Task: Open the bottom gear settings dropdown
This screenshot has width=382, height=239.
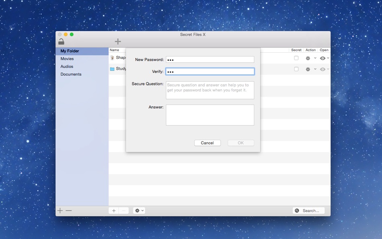Action: pyautogui.click(x=139, y=210)
